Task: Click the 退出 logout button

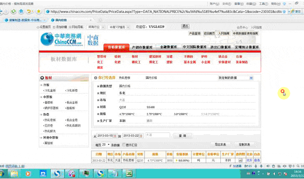Action: point(185,26)
